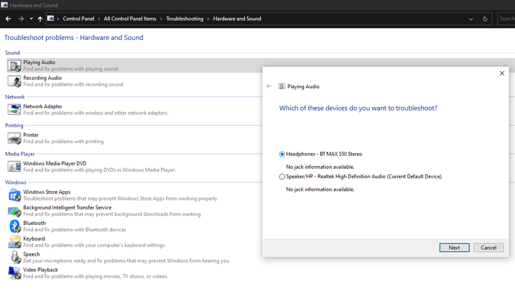515x305 pixels.
Task: Open the Playing Audio troubleshooter icon
Action: (14, 66)
